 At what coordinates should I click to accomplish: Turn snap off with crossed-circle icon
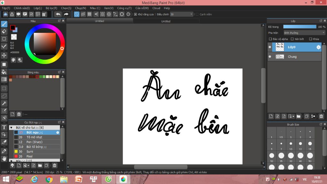tap(77, 14)
